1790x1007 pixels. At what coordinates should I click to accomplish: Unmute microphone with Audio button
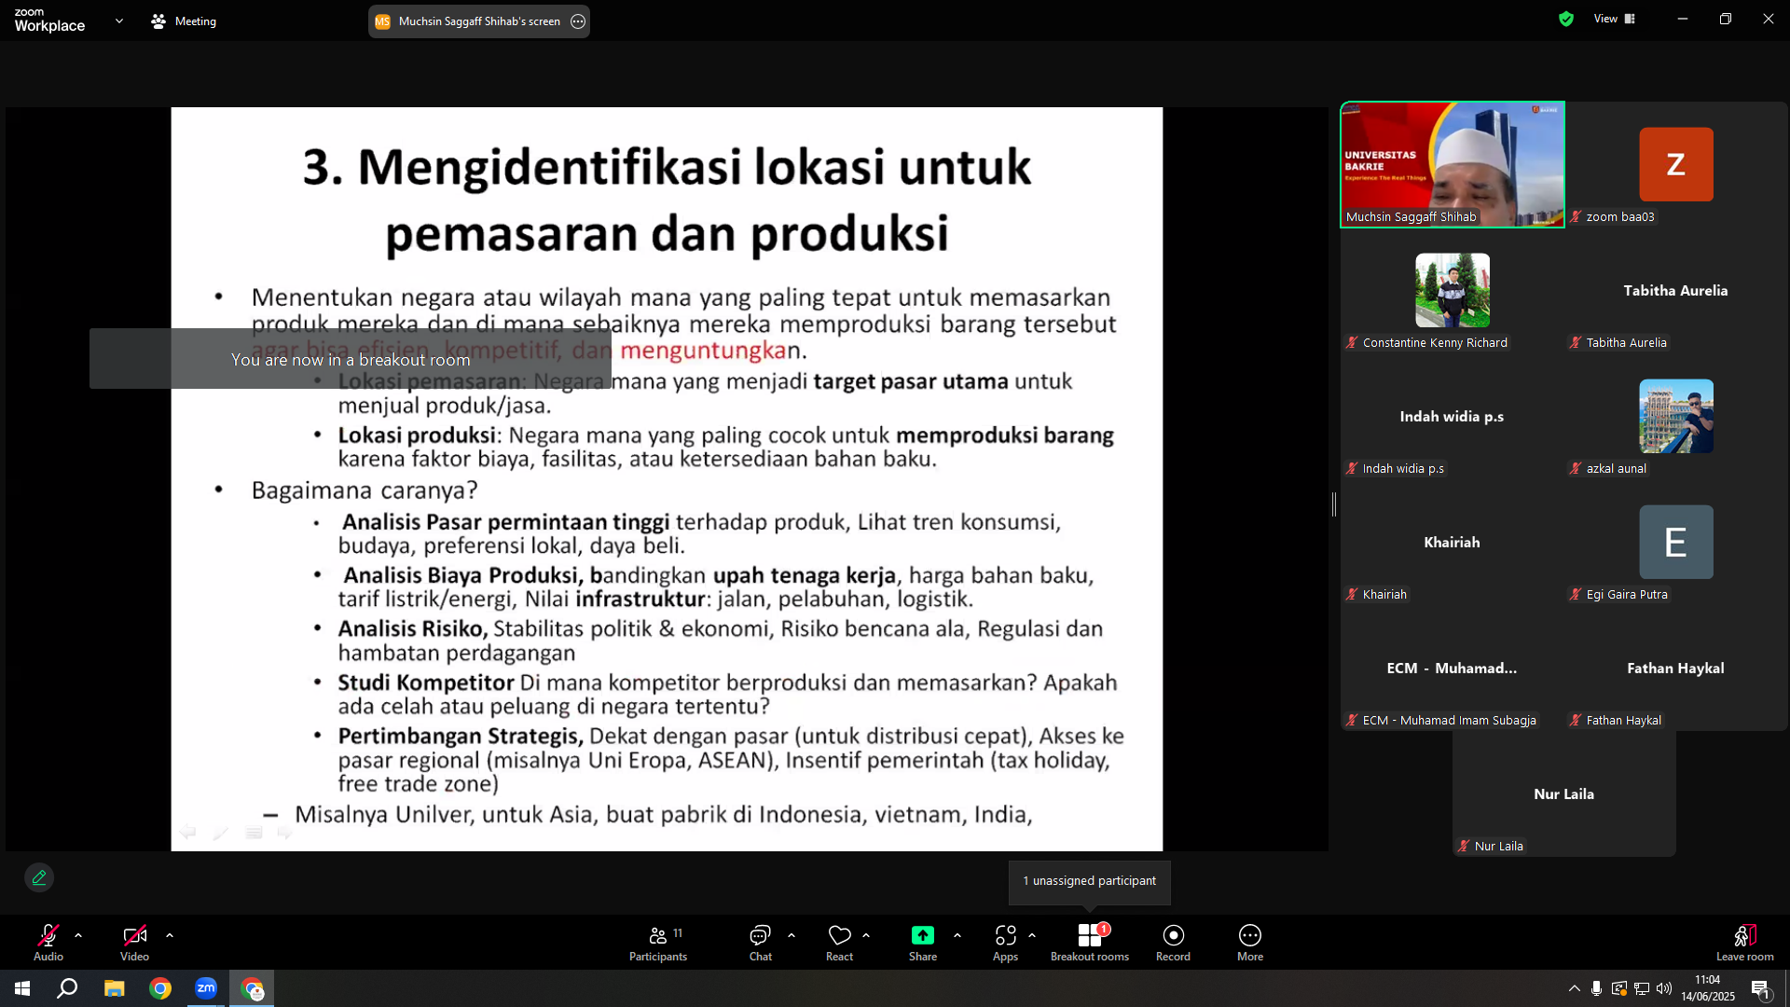[48, 942]
